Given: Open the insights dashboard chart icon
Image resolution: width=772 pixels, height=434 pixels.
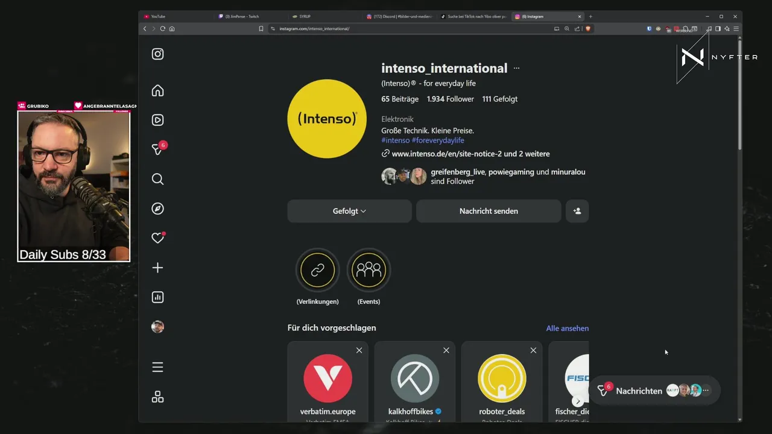Looking at the screenshot, I should (157, 297).
